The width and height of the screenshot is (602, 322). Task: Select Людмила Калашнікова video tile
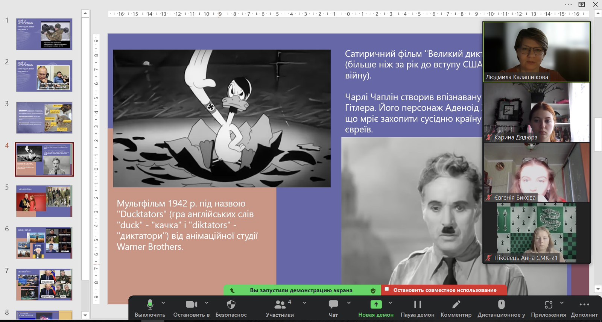pyautogui.click(x=537, y=52)
